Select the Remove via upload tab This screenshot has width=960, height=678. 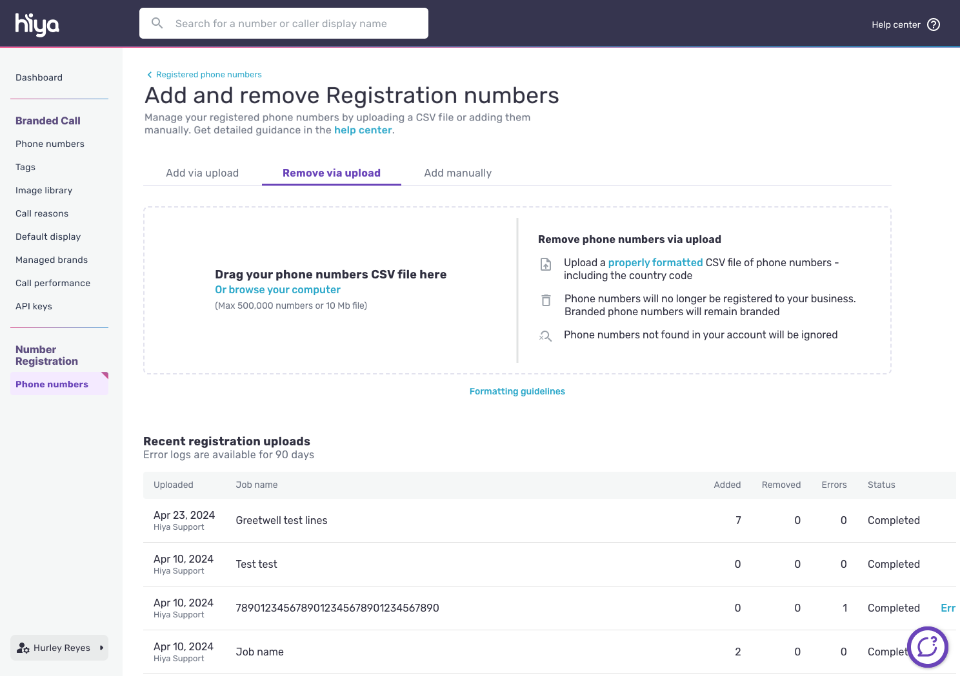pos(331,173)
